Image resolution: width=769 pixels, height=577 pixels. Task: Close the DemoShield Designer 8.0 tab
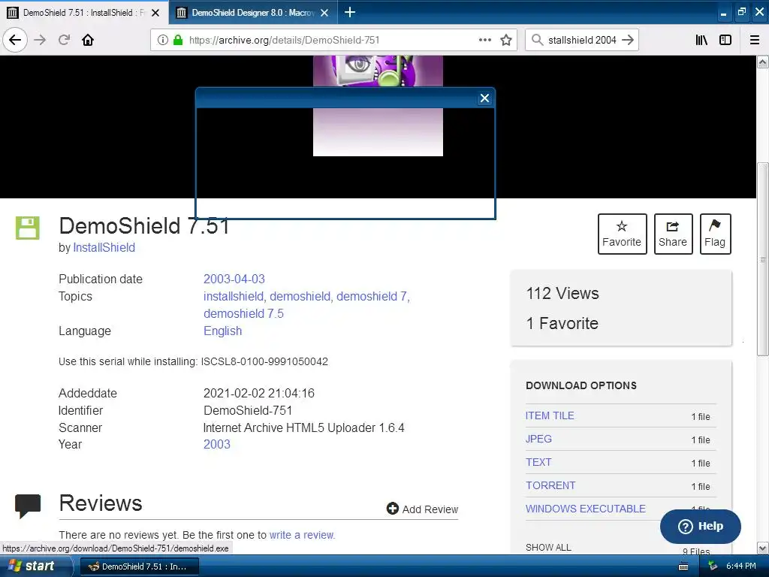point(324,13)
